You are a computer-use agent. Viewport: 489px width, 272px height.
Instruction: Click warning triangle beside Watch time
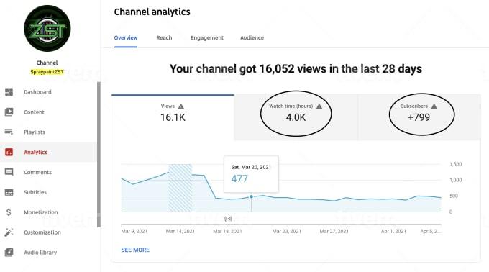pyautogui.click(x=319, y=106)
